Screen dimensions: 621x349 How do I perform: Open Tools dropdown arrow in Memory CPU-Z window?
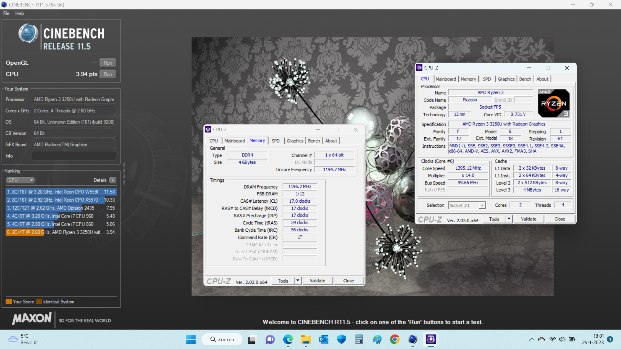coord(298,280)
